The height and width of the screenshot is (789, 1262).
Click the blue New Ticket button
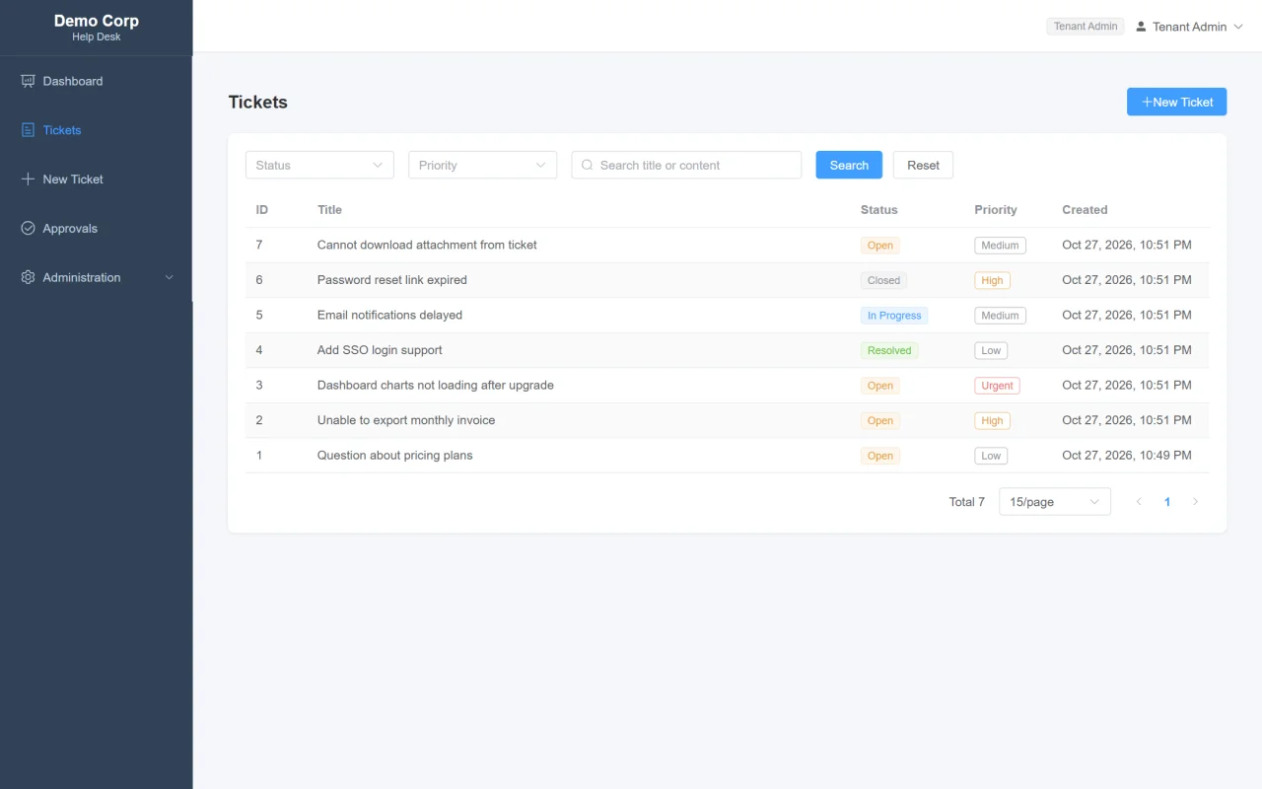1176,102
